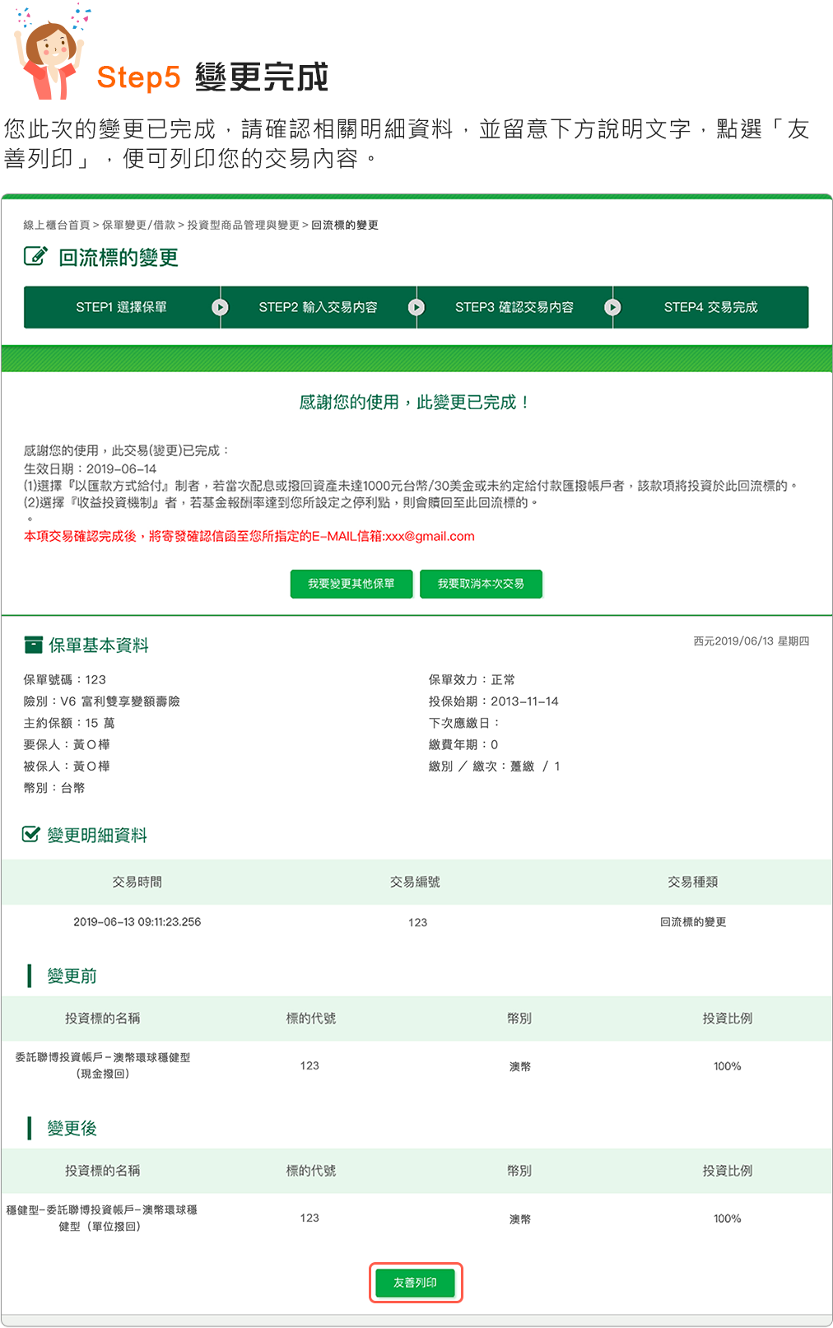Click 交易時間 column header
Image resolution: width=833 pixels, height=1328 pixels.
pyautogui.click(x=137, y=882)
